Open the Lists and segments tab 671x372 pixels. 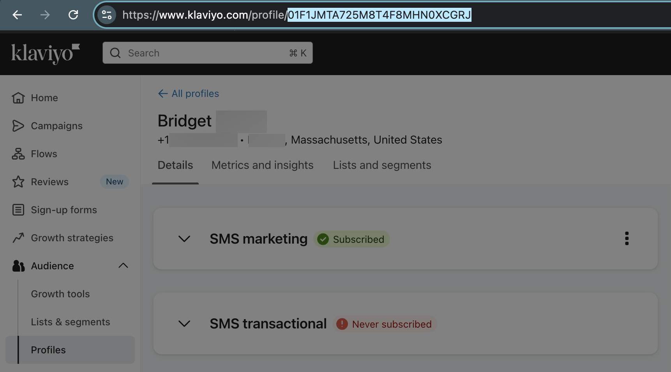(381, 165)
